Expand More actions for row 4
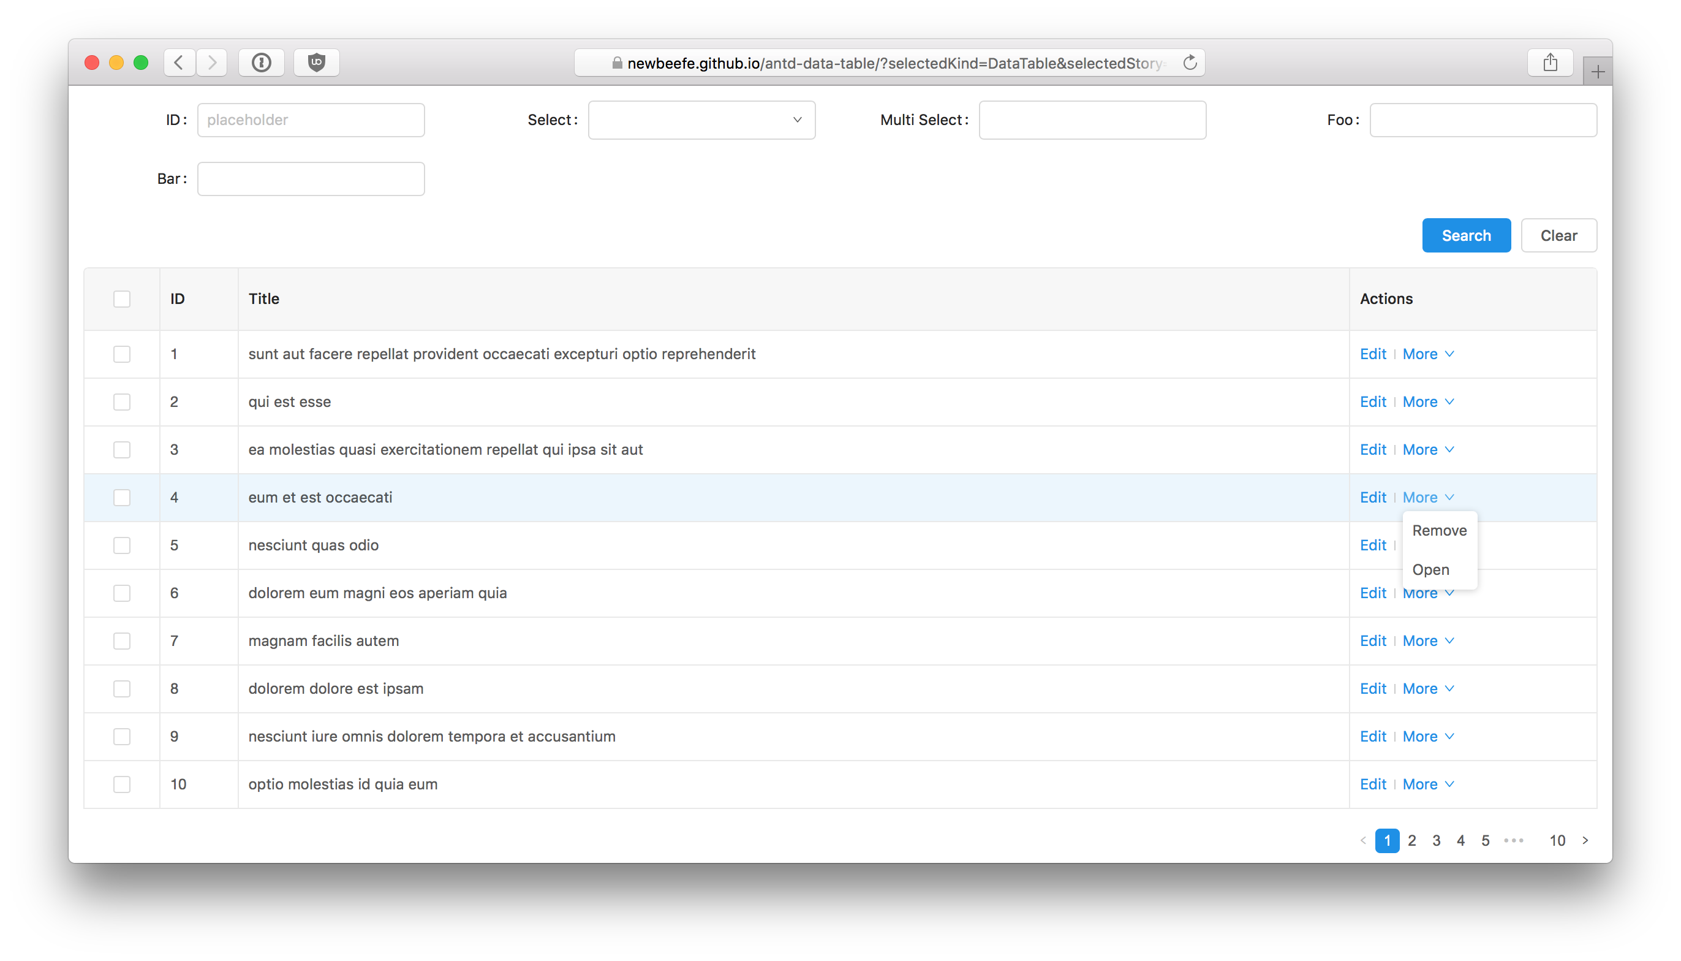 click(1428, 496)
